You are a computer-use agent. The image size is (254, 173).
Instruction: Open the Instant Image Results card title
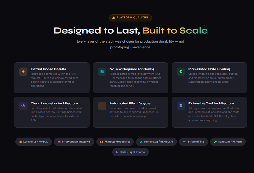(48, 69)
